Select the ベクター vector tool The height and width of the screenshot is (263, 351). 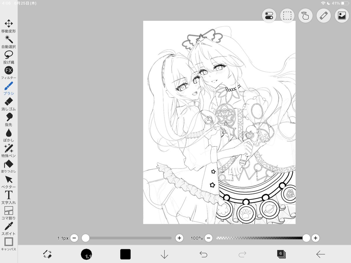(x=9, y=182)
